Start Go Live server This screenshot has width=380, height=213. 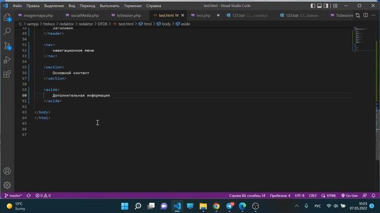tap(350, 195)
